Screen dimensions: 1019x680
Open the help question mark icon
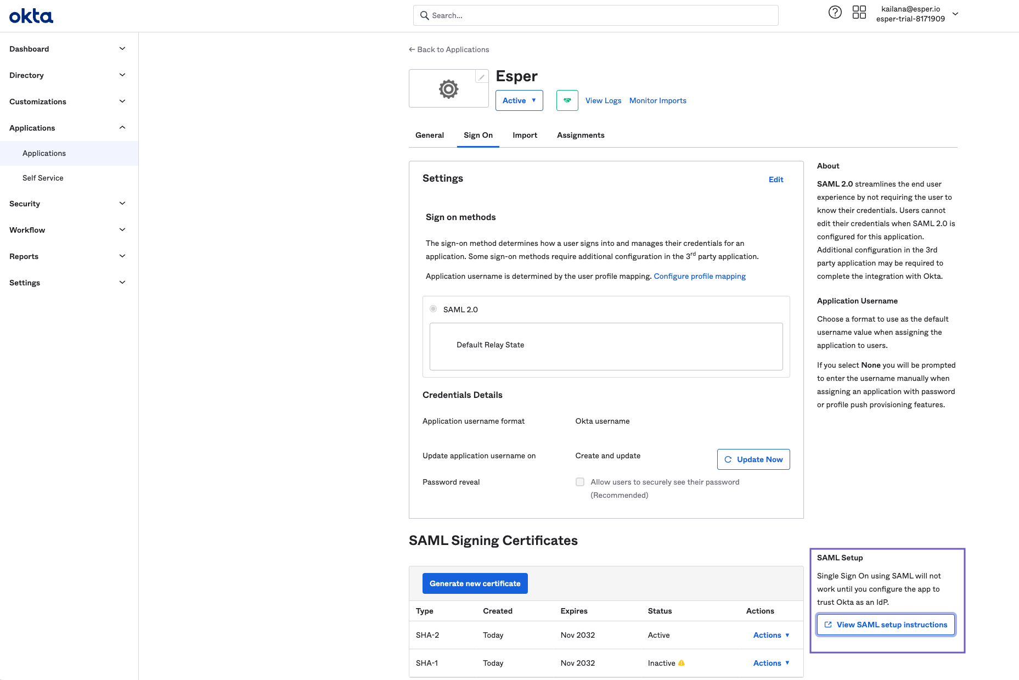click(835, 13)
